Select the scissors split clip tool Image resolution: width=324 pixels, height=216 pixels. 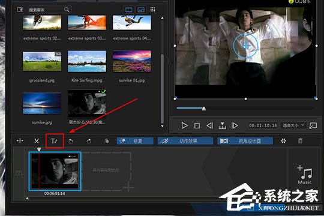pyautogui.click(x=37, y=141)
